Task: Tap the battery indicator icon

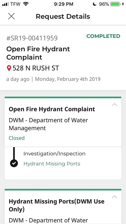Action: pos(115,4)
